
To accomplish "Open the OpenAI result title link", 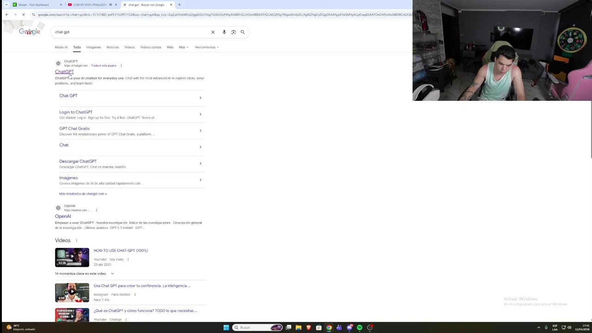I will pos(63,216).
